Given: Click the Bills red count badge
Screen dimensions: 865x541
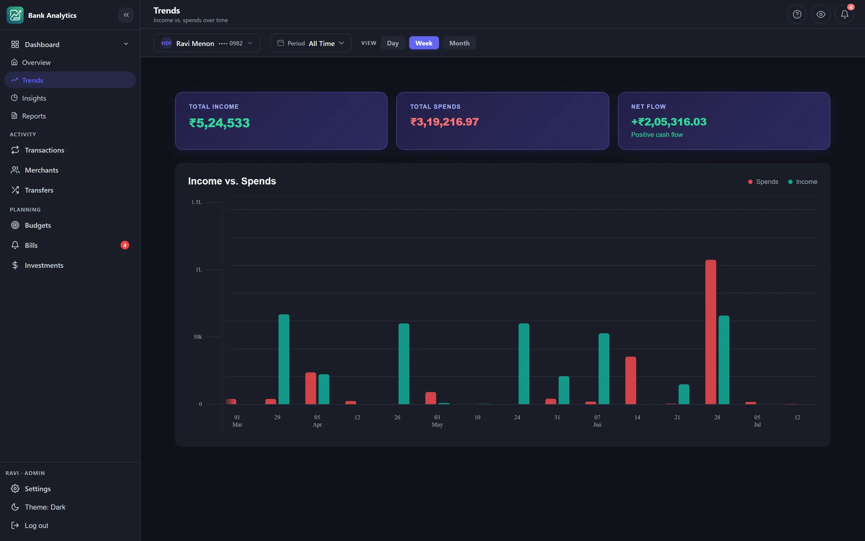Looking at the screenshot, I should (x=125, y=245).
